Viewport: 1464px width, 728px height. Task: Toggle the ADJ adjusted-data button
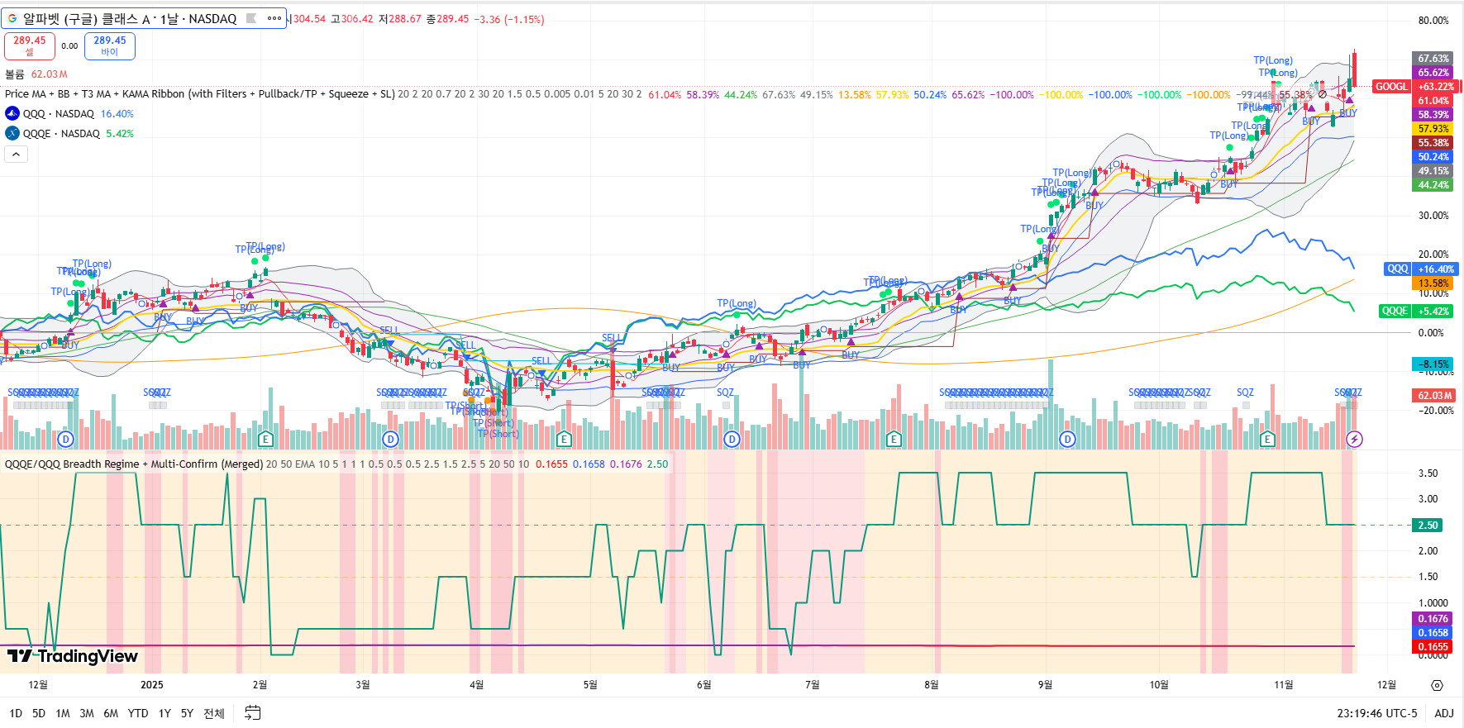[1444, 713]
